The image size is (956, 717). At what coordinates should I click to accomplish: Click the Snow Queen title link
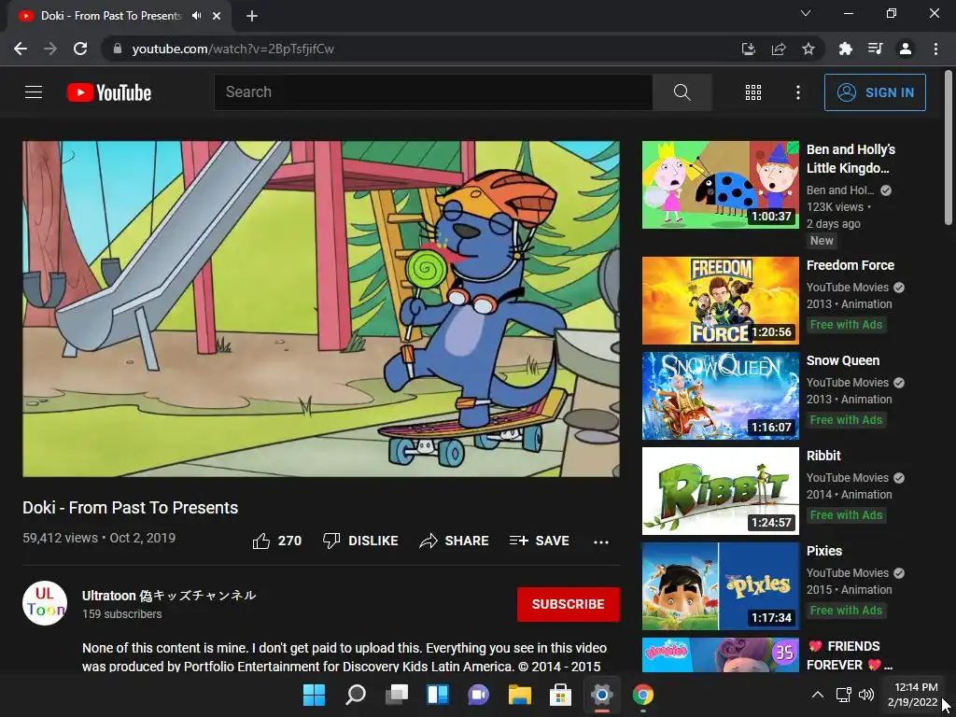843,360
